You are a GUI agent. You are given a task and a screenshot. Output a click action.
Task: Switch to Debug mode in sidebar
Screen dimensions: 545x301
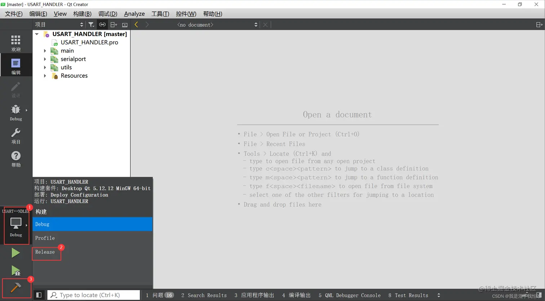16,113
